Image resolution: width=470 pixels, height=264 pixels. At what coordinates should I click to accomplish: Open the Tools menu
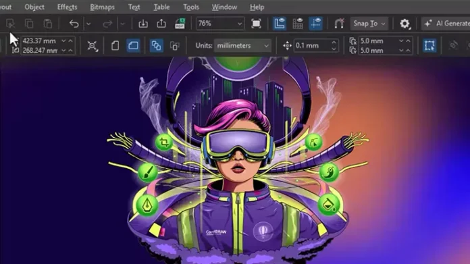[x=191, y=7]
